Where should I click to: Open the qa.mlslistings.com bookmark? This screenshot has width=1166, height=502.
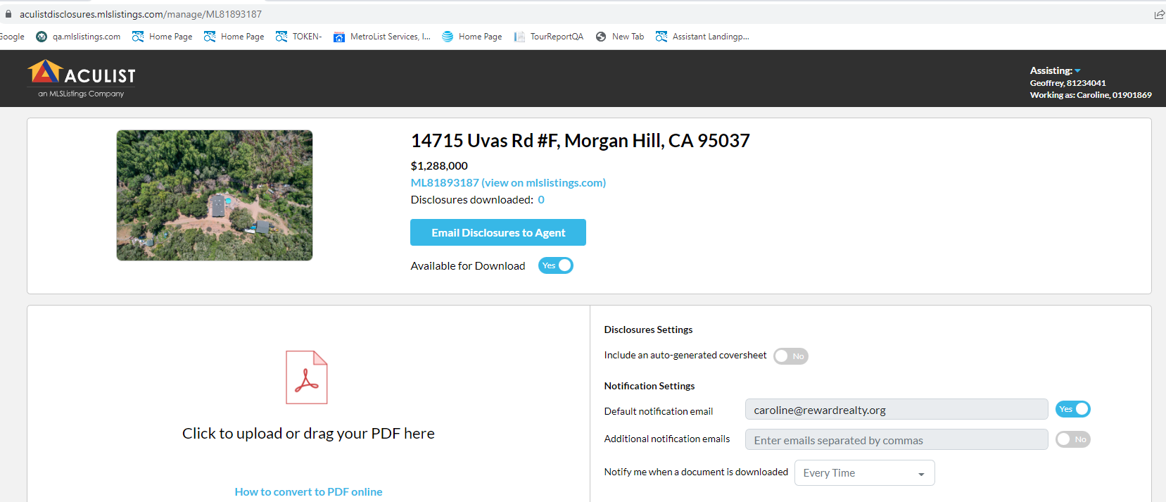[78, 37]
